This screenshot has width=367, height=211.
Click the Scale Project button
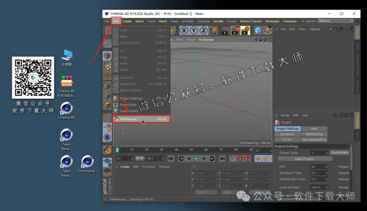pos(305,158)
